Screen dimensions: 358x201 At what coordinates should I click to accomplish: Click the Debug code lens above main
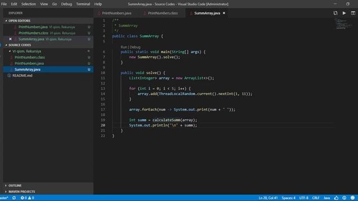(x=135, y=47)
